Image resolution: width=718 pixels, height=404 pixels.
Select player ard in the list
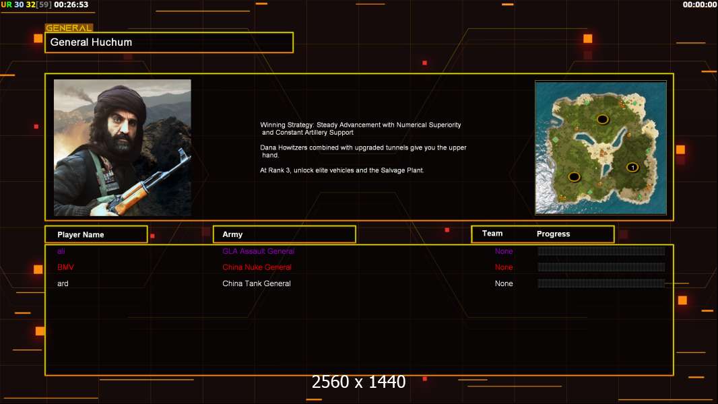coord(63,283)
